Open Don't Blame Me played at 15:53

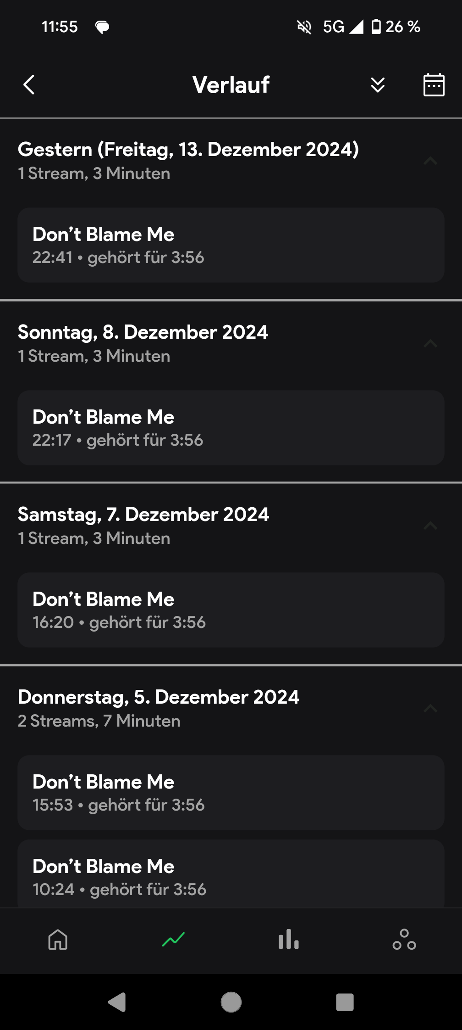pos(231,793)
